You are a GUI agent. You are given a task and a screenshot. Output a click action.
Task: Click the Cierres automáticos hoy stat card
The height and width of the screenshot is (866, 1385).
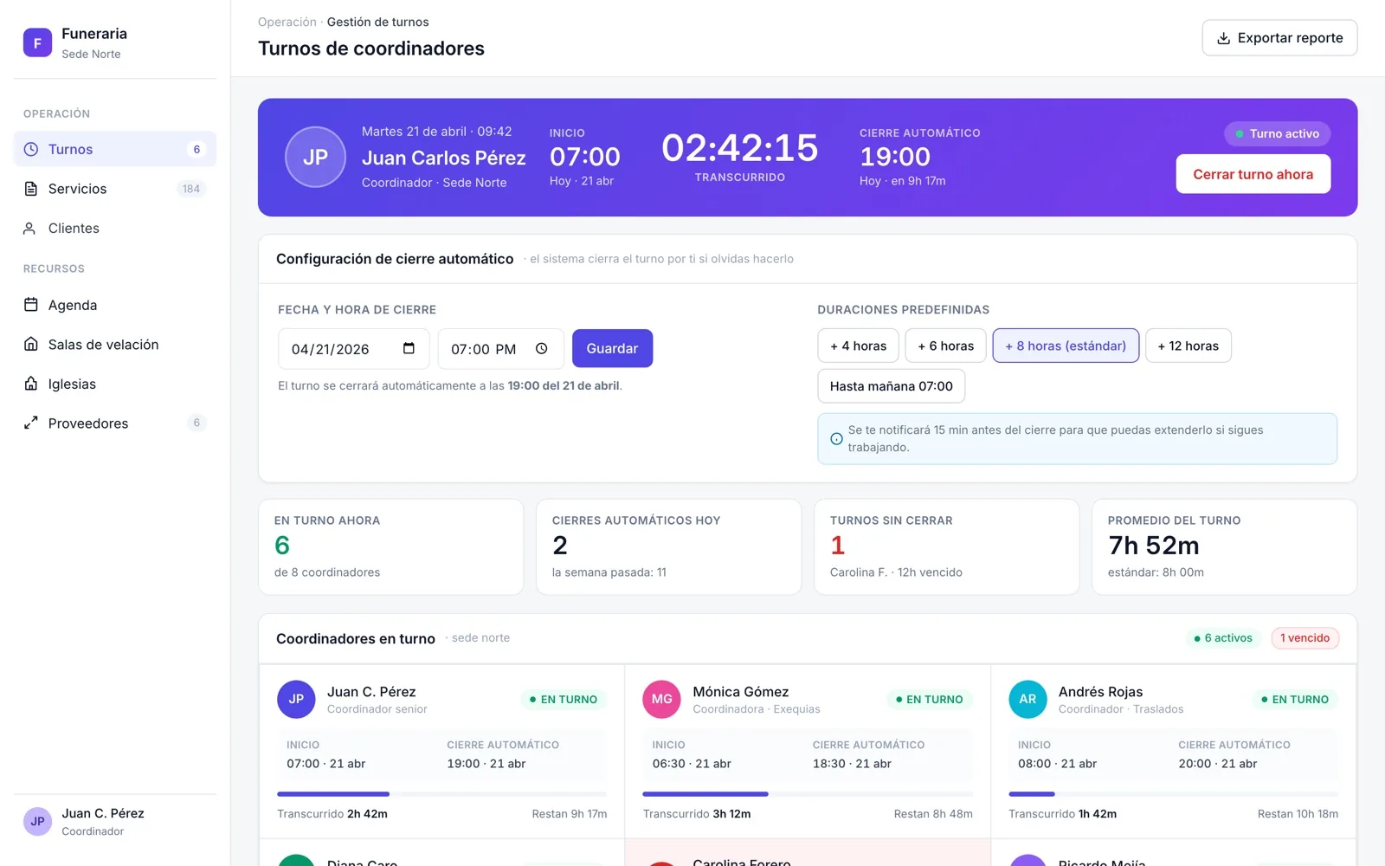669,546
